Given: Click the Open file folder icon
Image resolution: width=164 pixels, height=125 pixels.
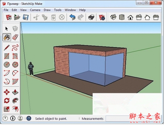Looking at the screenshot, I should pyautogui.click(x=17, y=17).
